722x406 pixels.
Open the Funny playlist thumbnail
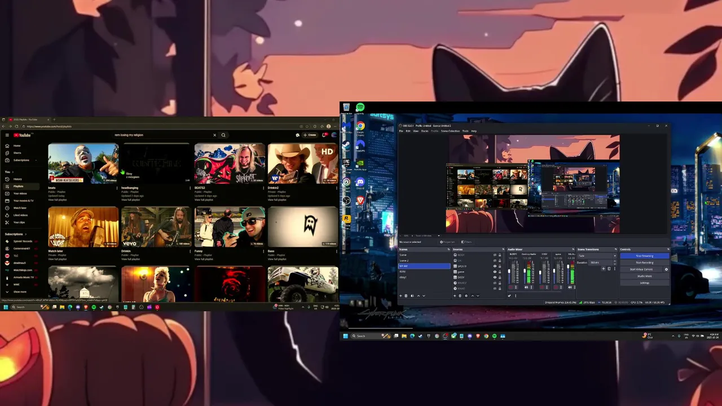(x=230, y=227)
